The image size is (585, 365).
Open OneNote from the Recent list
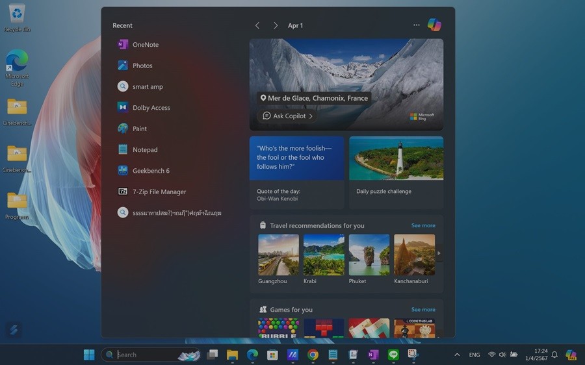145,45
